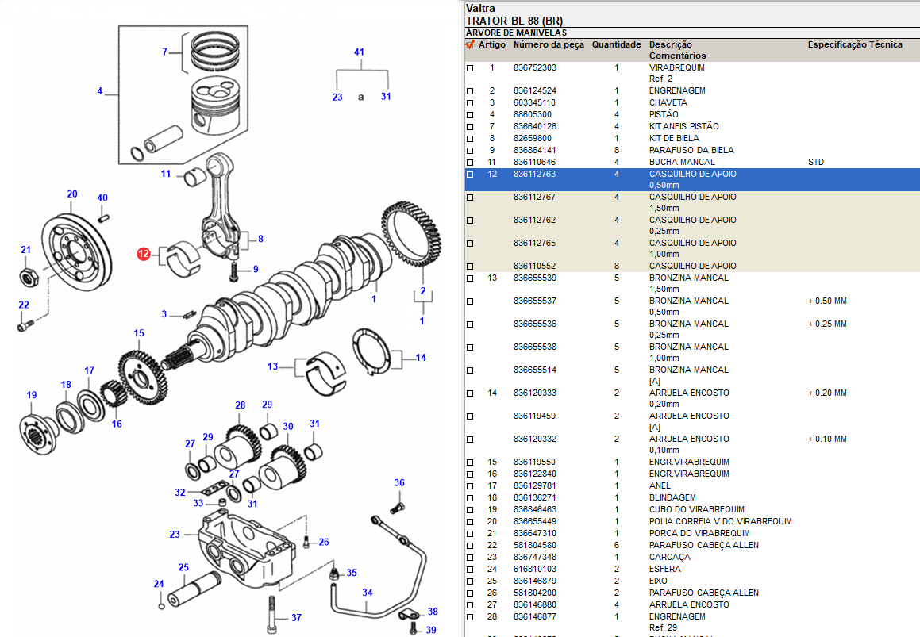Check the box for part 836752303 VIRABREQUIM
Screen dimensions: 920x637
470,68
